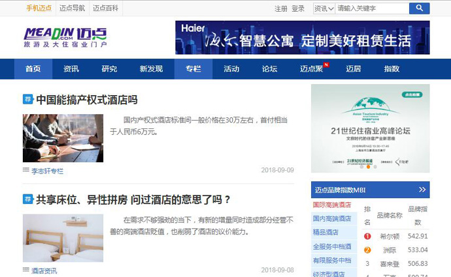Image resolution: width=451 pixels, height=277 pixels.
Task: Click the 注册 register link
Action: [281, 8]
